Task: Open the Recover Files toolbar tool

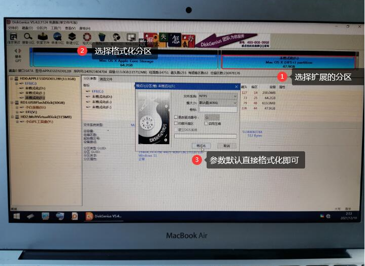Action: click(43, 38)
